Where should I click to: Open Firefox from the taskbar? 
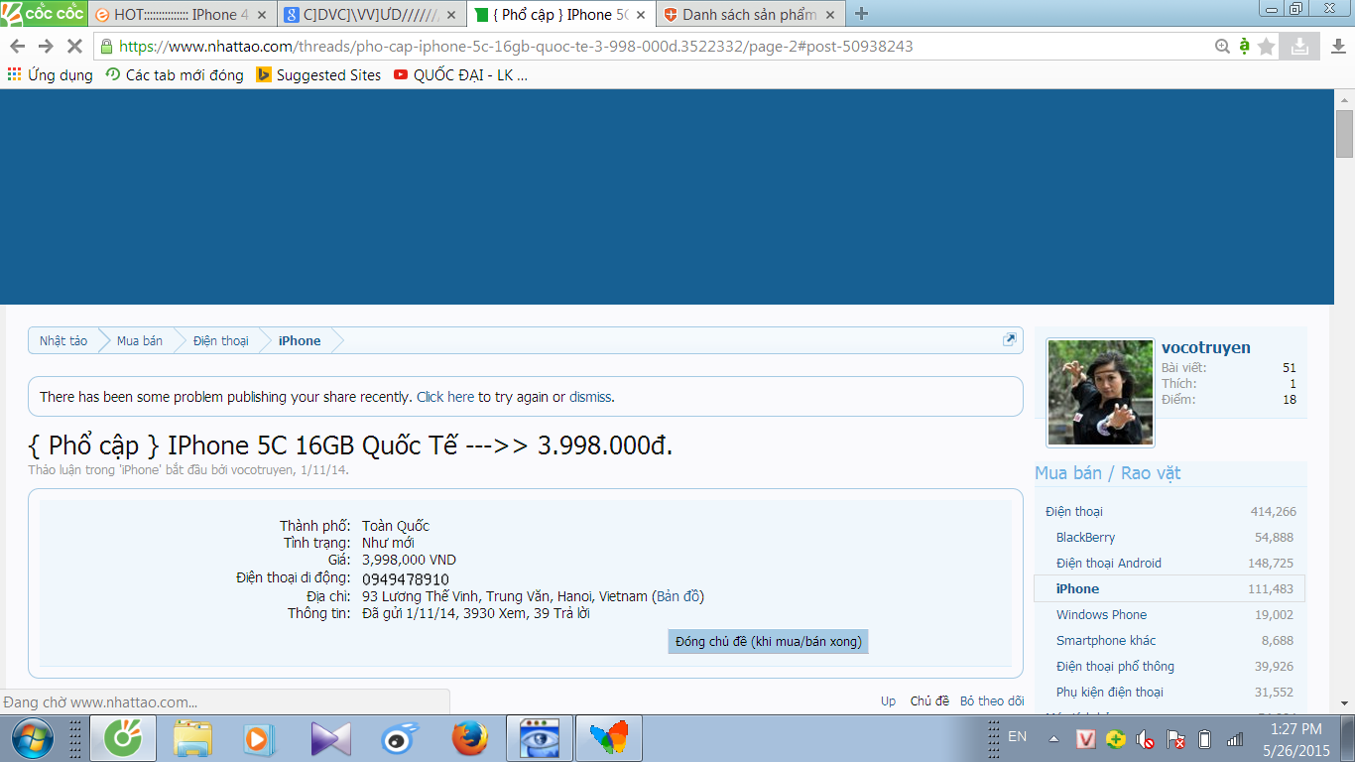tap(470, 738)
